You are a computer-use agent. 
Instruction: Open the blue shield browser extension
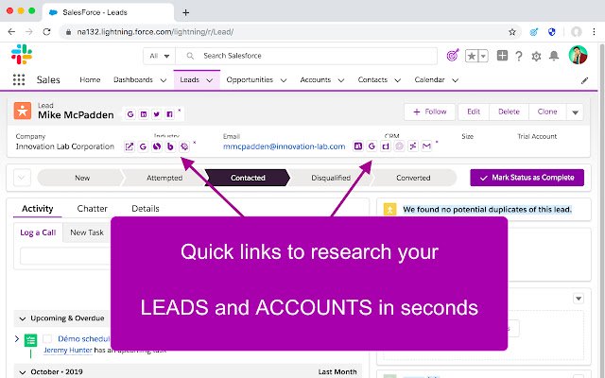click(552, 32)
